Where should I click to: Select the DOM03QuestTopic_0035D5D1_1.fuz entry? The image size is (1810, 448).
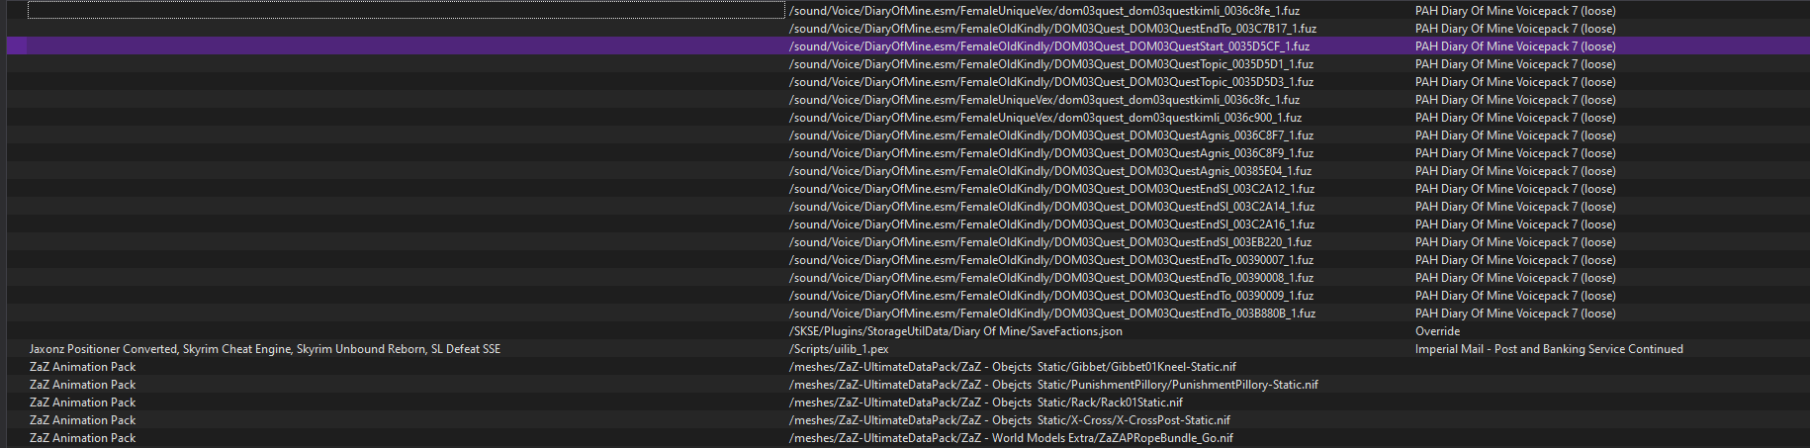[1050, 64]
